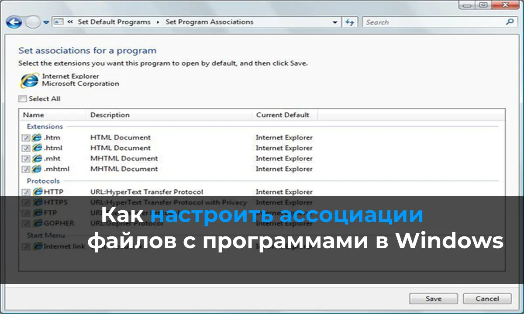Click Internet Explorer default in .mht row
Screen dimensions: 524x314
pos(284,158)
